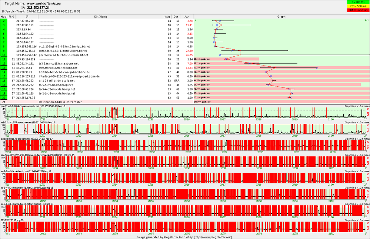
Task: Click the green hop 13 cell
Action: coord(4,68)
